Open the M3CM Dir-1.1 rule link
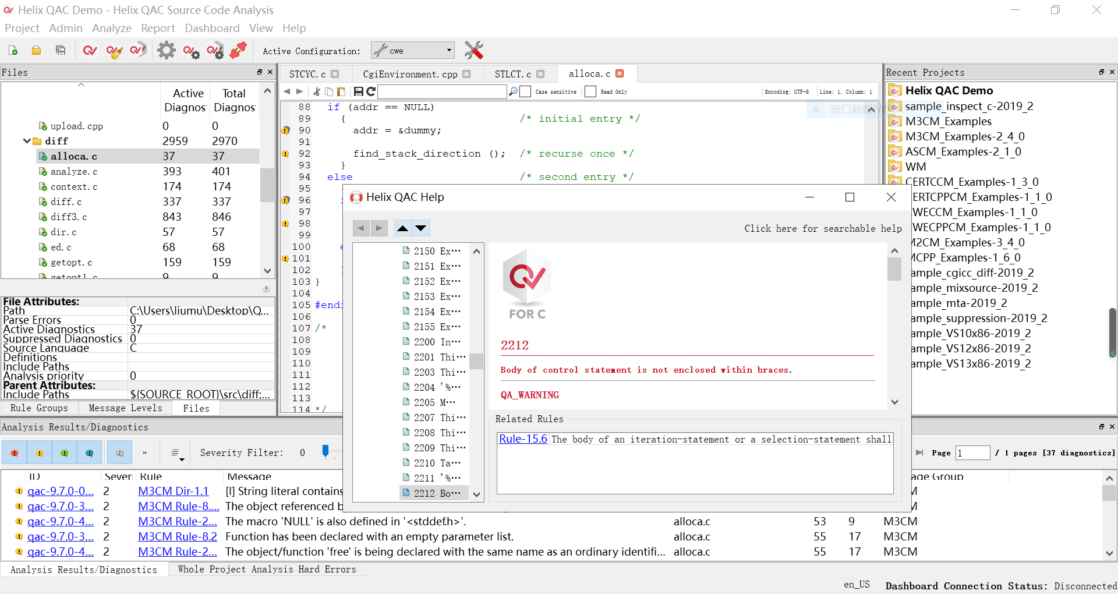1118x594 pixels. coord(173,492)
